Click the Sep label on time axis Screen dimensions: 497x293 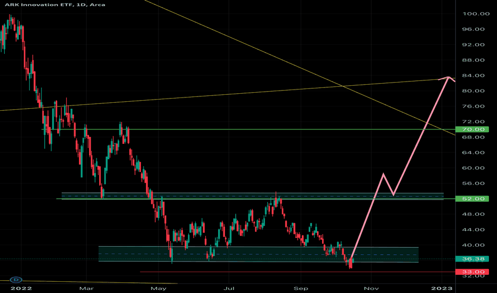click(x=301, y=288)
